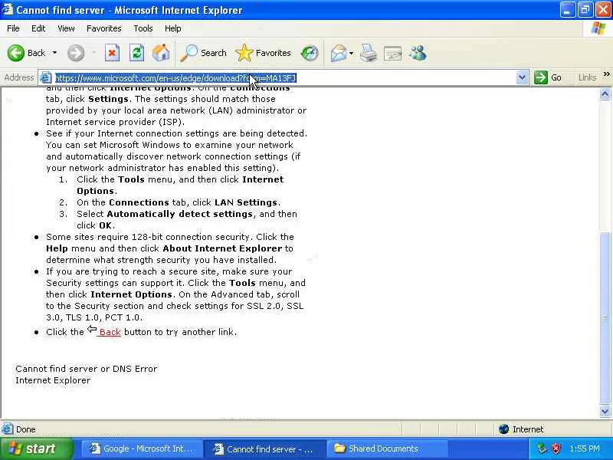
Task: Click the Internet Explorer title bar icon
Action: [8, 9]
